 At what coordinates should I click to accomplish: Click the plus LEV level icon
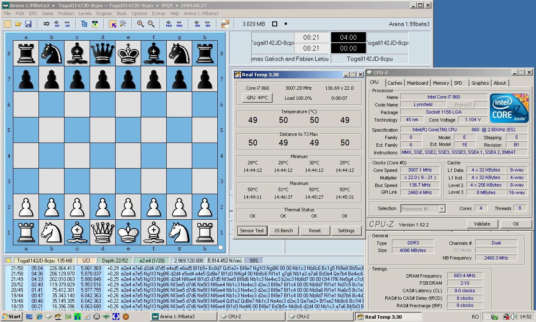coord(57,24)
